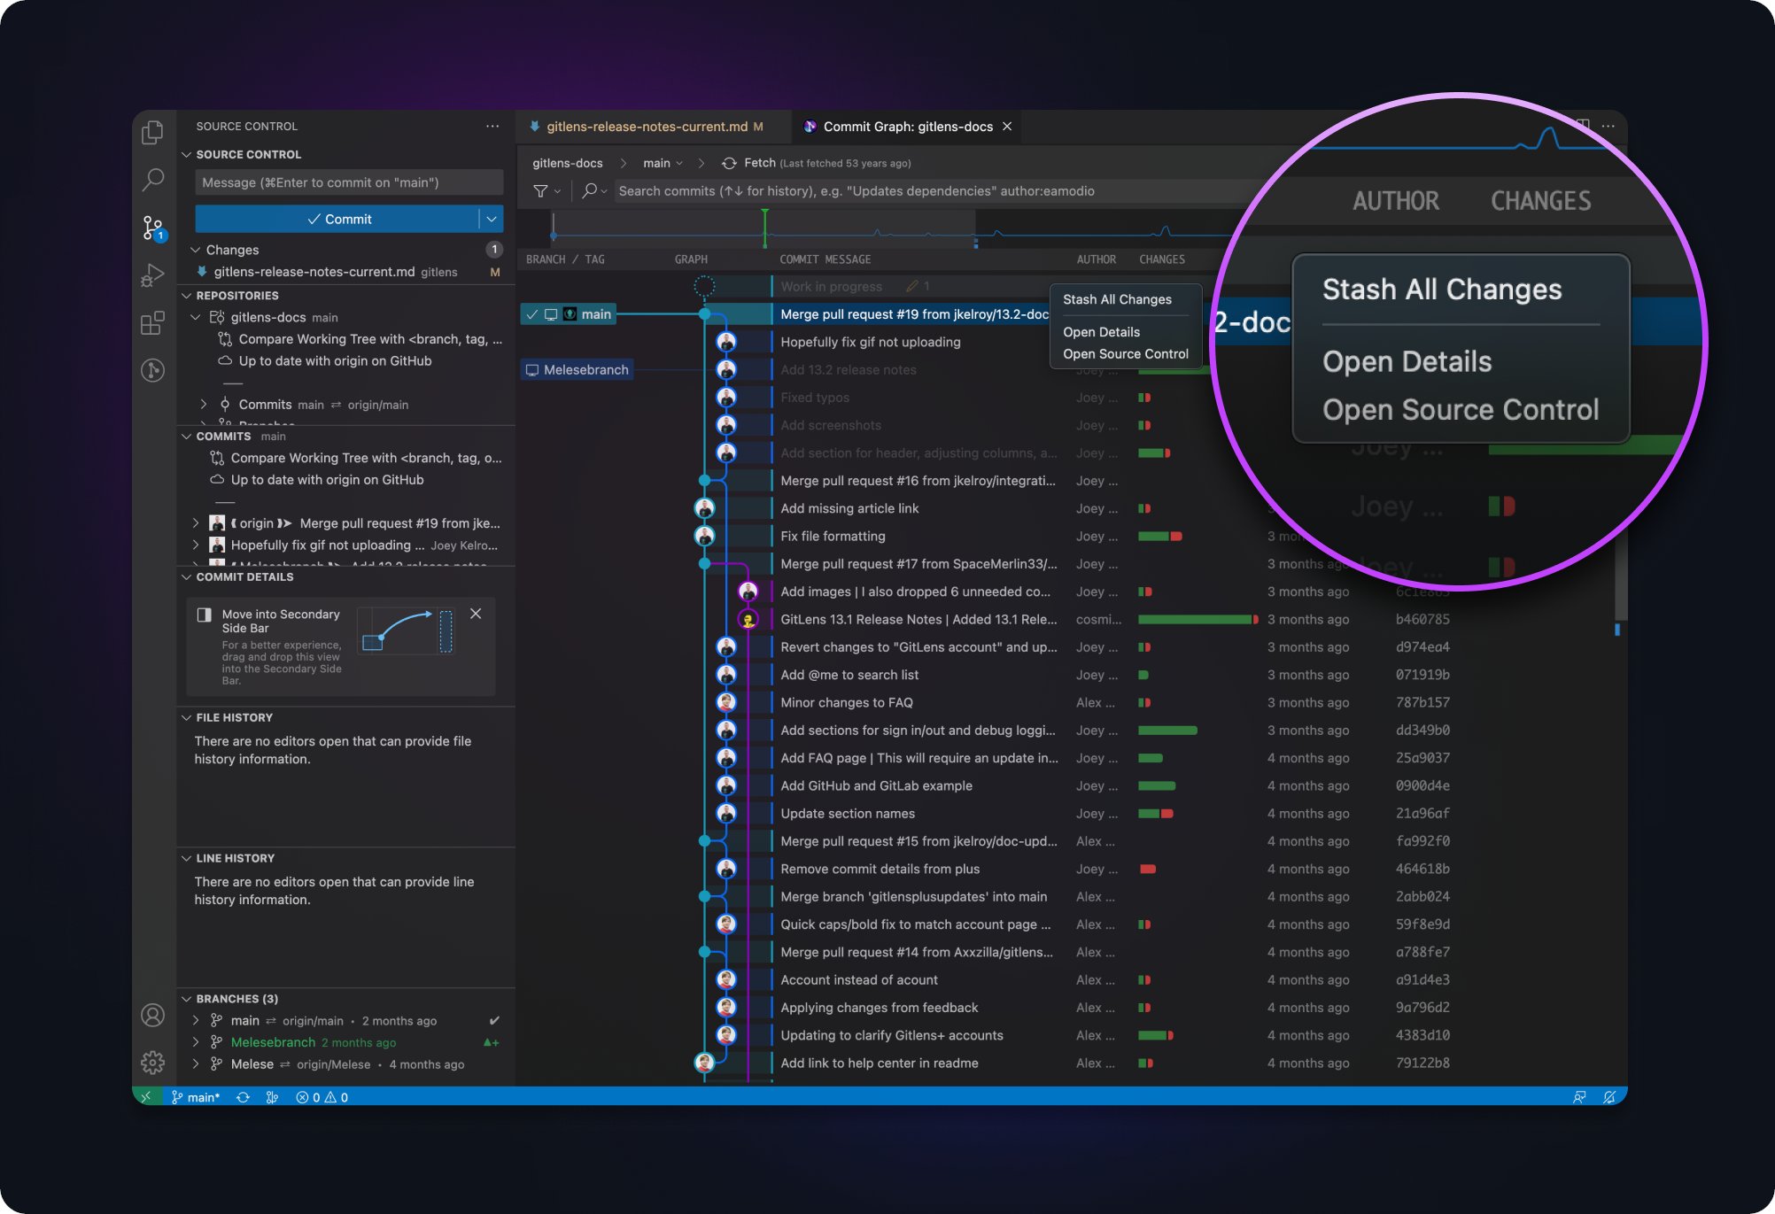Open the Manage gear menu

(x=152, y=1062)
